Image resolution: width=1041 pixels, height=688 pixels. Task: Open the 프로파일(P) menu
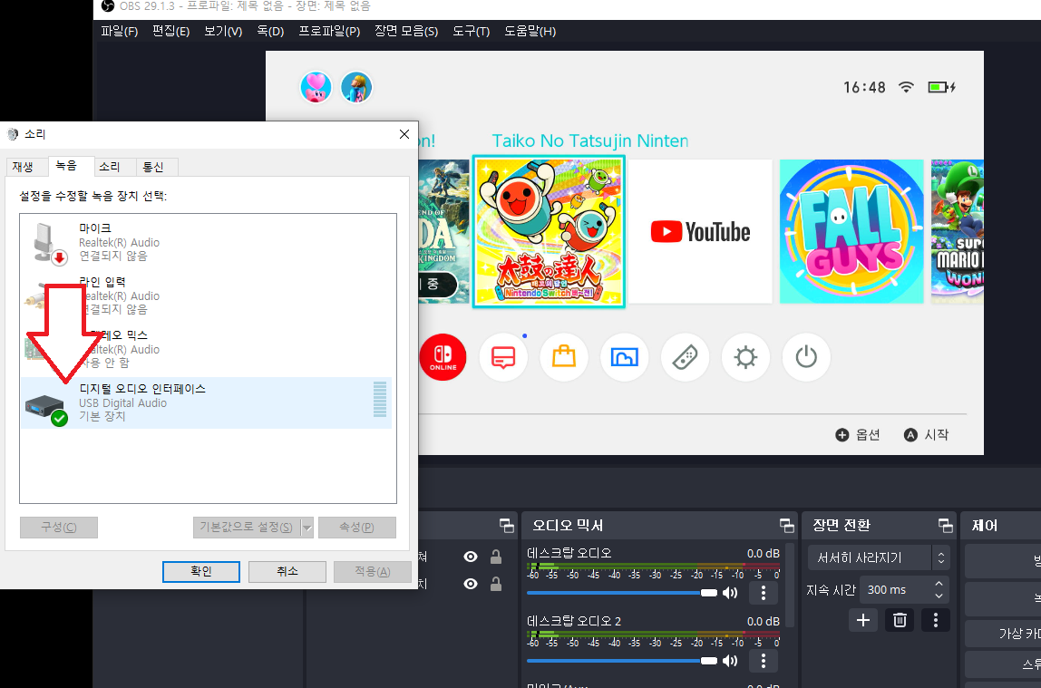click(x=329, y=31)
